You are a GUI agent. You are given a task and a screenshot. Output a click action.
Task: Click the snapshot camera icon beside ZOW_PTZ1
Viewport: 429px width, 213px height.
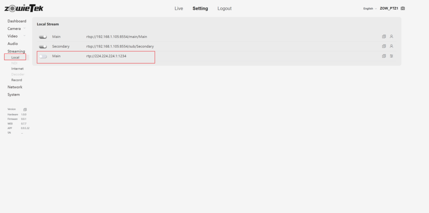click(x=403, y=8)
